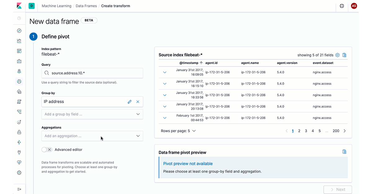The image size is (372, 194).
Task: Expand the first row for January 31st 2017
Action: pos(165,72)
